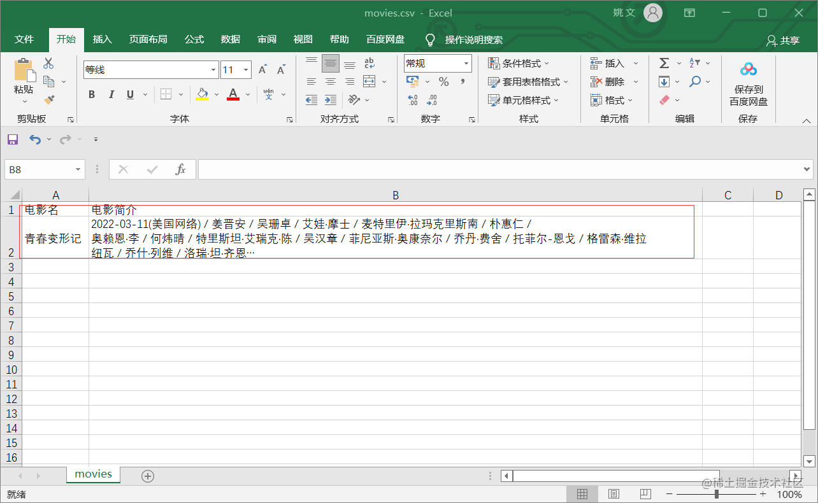This screenshot has height=503, width=818.
Task: Open Sort and Filter (A-Z funnel icon)
Action: tap(695, 63)
